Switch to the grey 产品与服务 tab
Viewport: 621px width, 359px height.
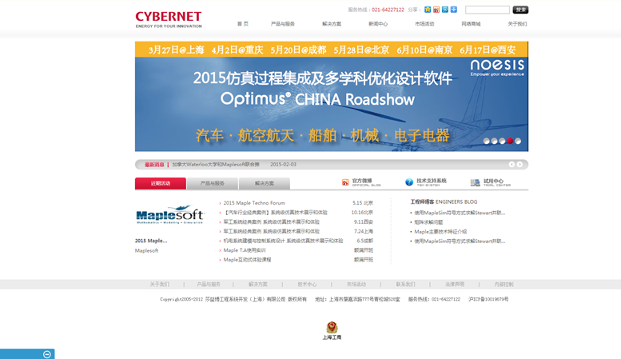pyautogui.click(x=213, y=183)
